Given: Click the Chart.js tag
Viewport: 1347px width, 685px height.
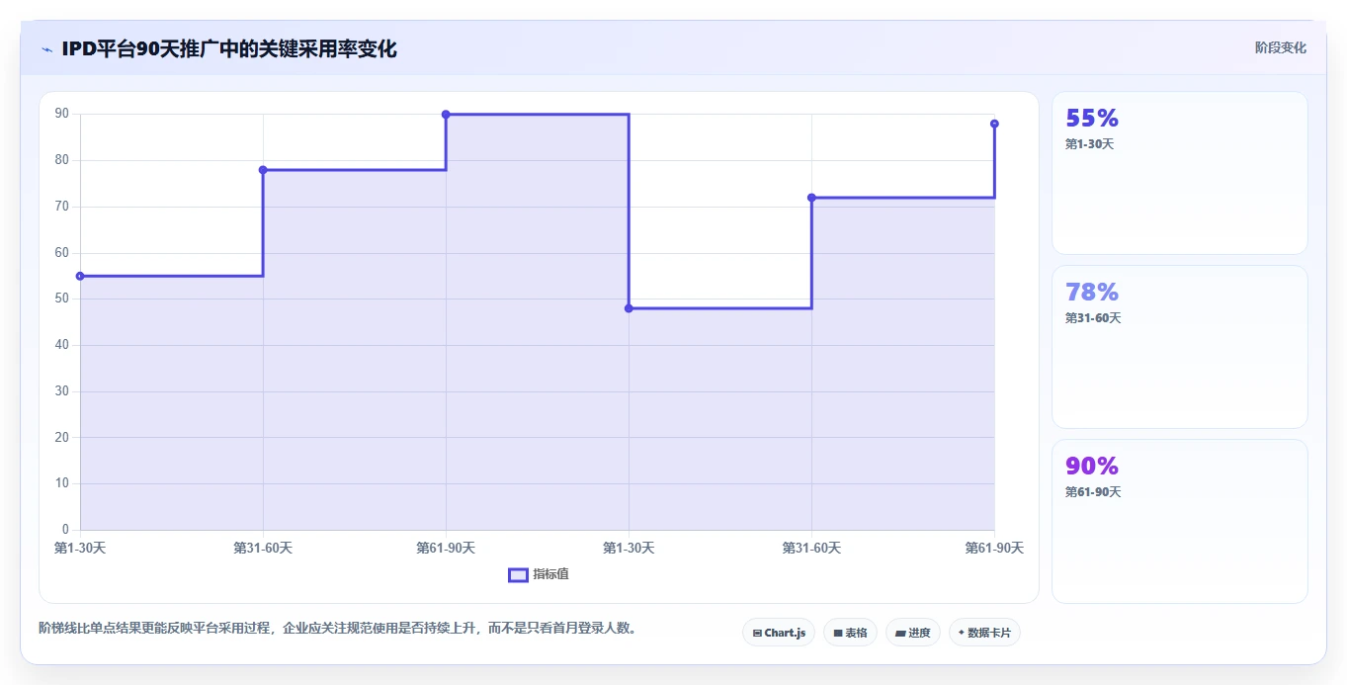Looking at the screenshot, I should click(x=779, y=633).
